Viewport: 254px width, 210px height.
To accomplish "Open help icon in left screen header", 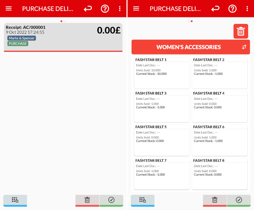I will [105, 8].
